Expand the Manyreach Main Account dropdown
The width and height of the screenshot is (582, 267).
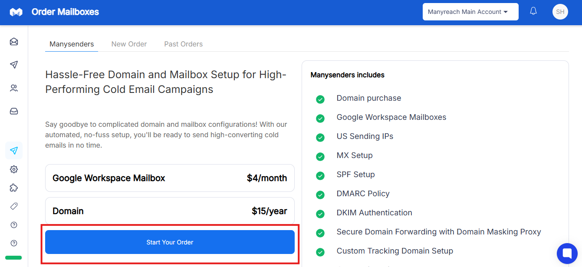470,12
